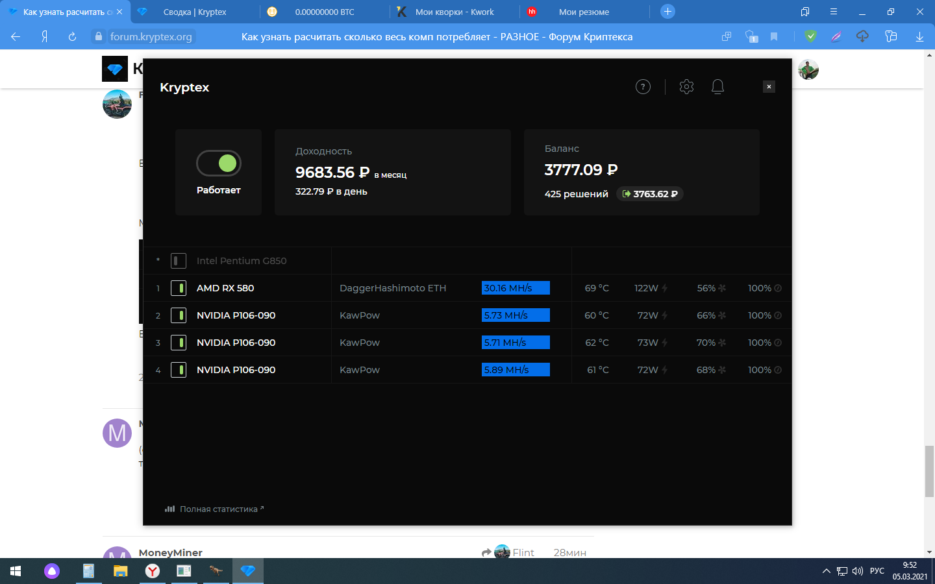
Task: Click the fan icon next to 66%
Action: pyautogui.click(x=722, y=315)
